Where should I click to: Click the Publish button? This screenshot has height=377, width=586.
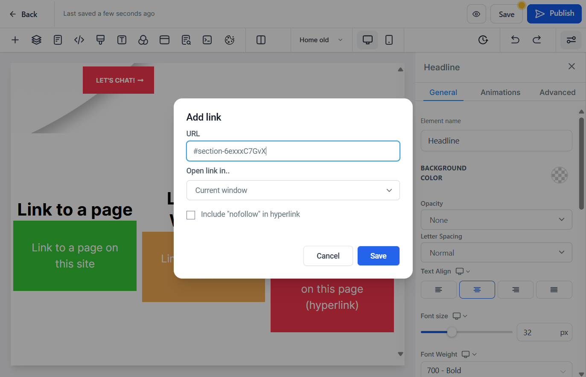[554, 14]
